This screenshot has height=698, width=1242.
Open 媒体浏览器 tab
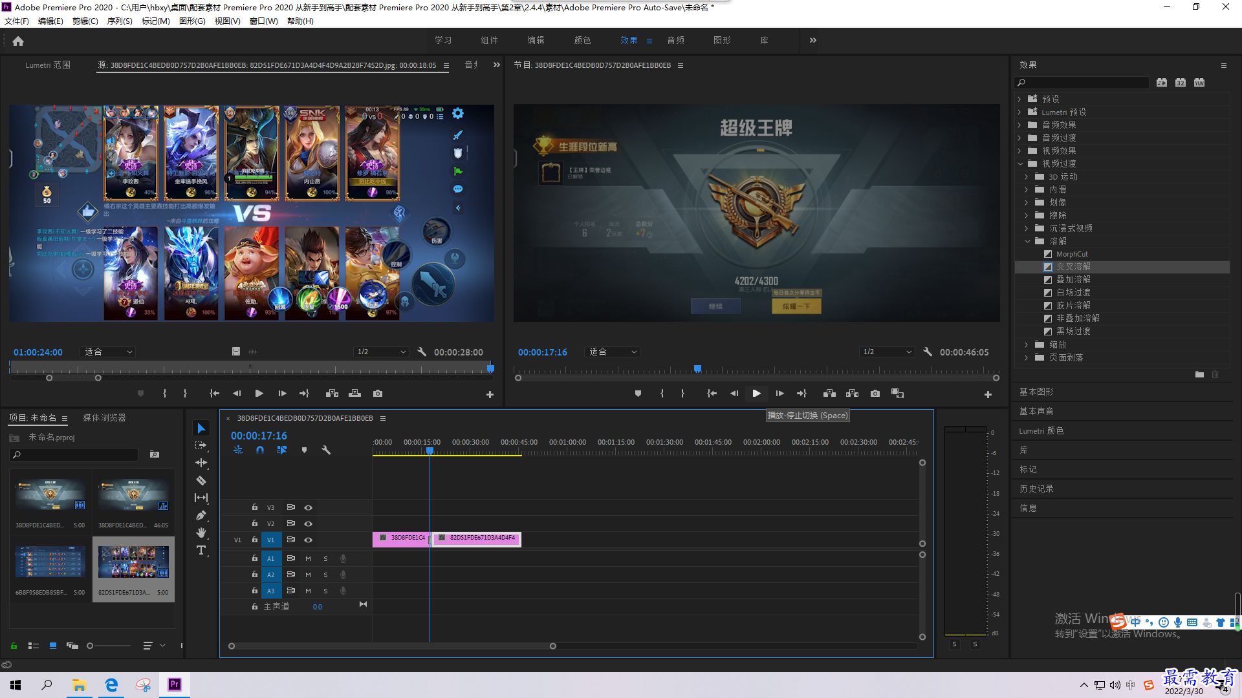point(104,418)
